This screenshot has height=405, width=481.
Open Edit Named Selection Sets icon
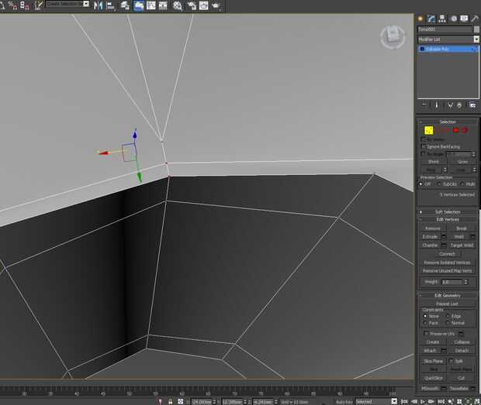pos(38,5)
